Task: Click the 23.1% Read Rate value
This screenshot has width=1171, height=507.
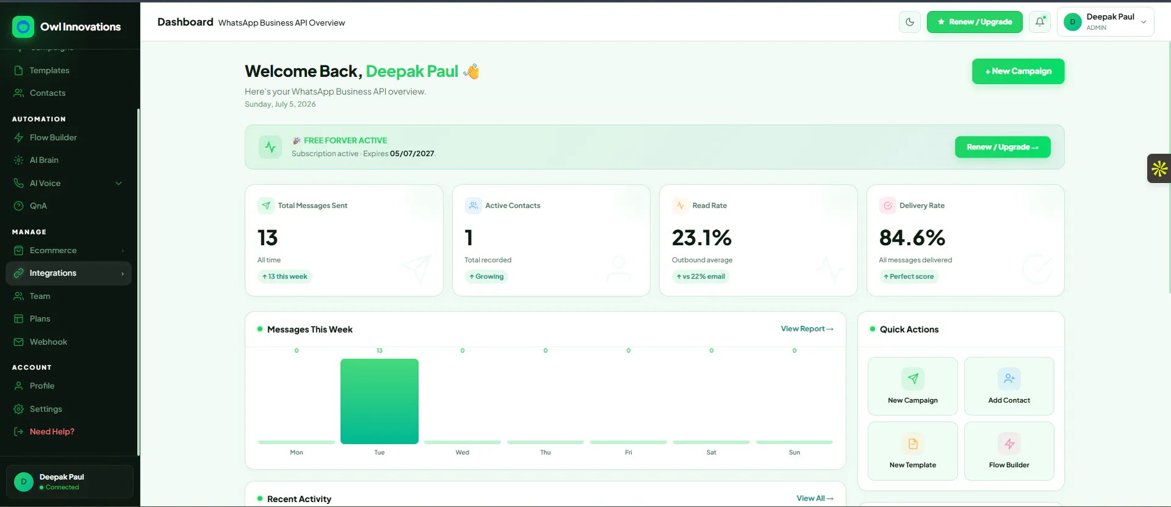Action: click(702, 237)
